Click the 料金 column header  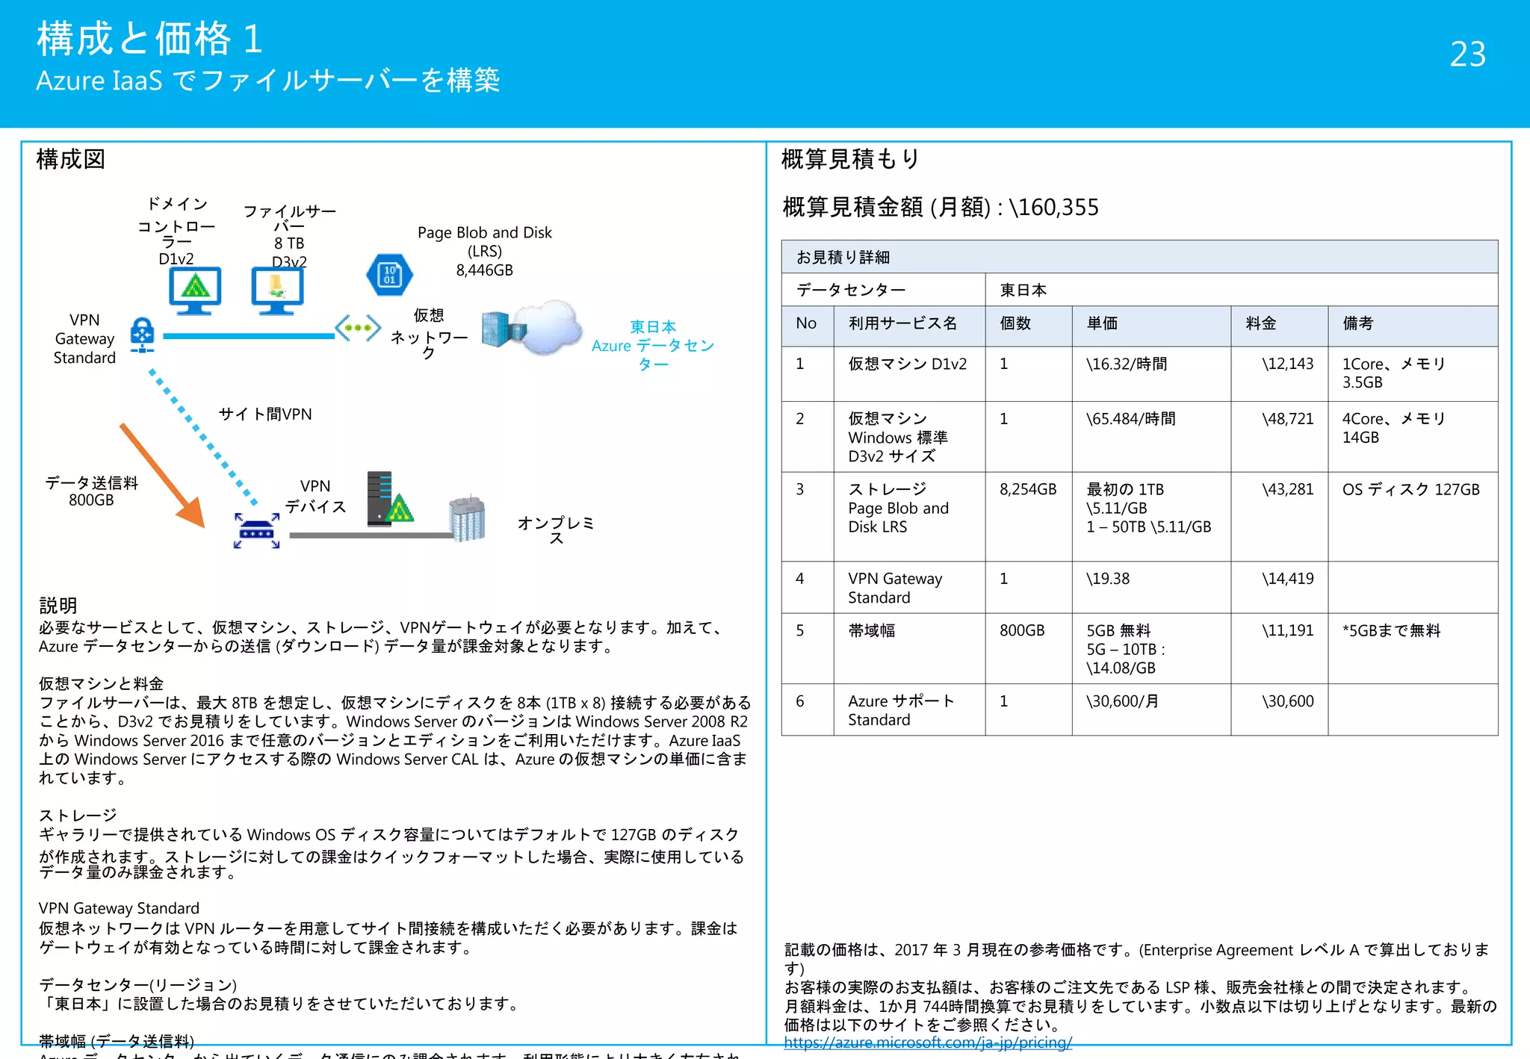[1280, 326]
